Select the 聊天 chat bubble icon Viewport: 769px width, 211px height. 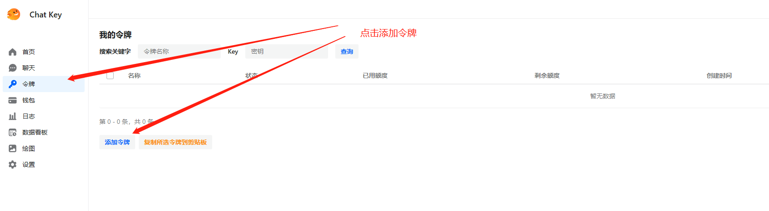tap(13, 68)
